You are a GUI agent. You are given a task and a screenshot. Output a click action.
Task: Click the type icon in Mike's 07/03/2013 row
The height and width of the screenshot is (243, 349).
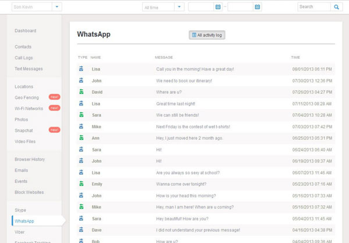coord(81,126)
